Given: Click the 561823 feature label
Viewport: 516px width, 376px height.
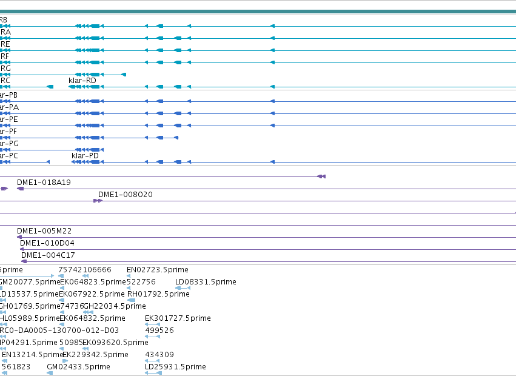Looking at the screenshot, I should click(x=16, y=367).
